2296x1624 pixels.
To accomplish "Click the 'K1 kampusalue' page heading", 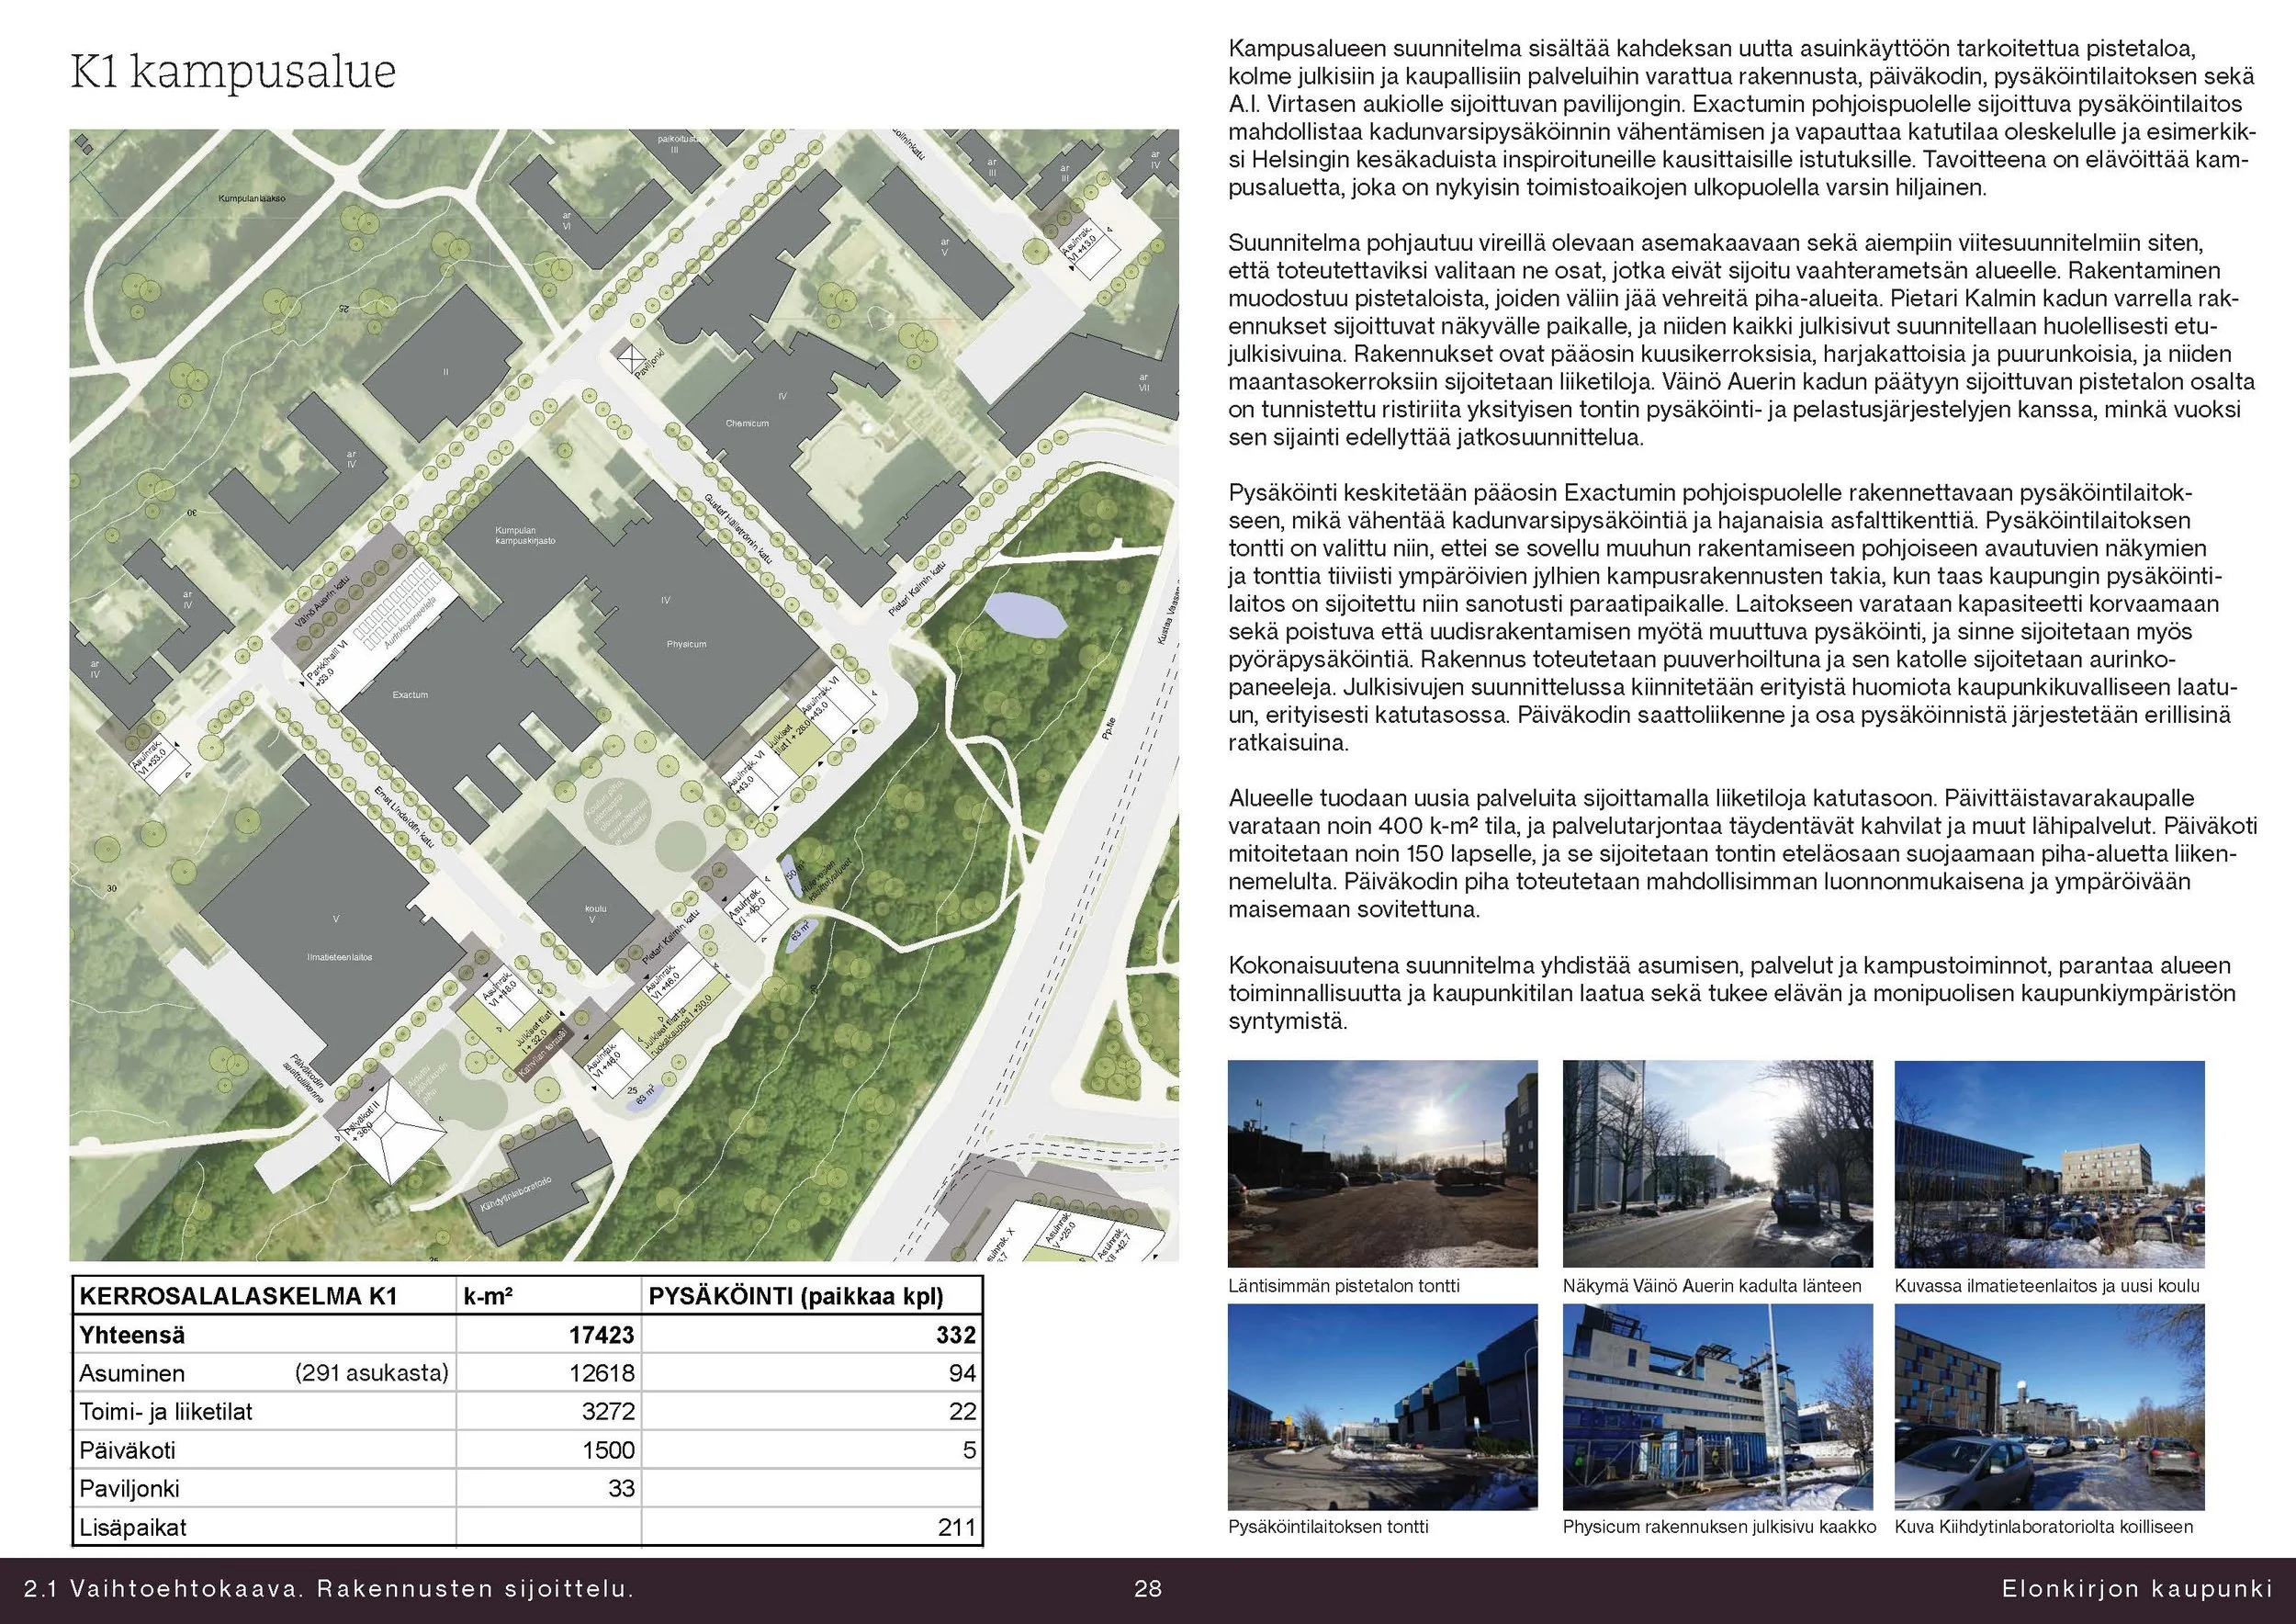I will tap(233, 74).
